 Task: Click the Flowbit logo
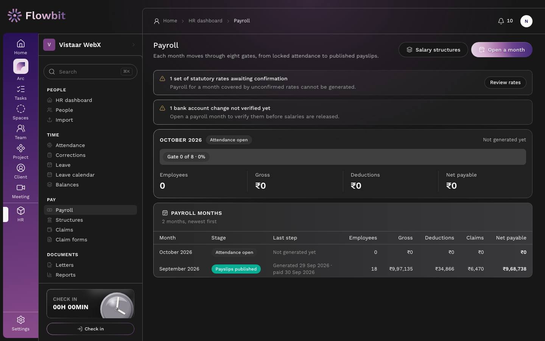[x=36, y=16]
